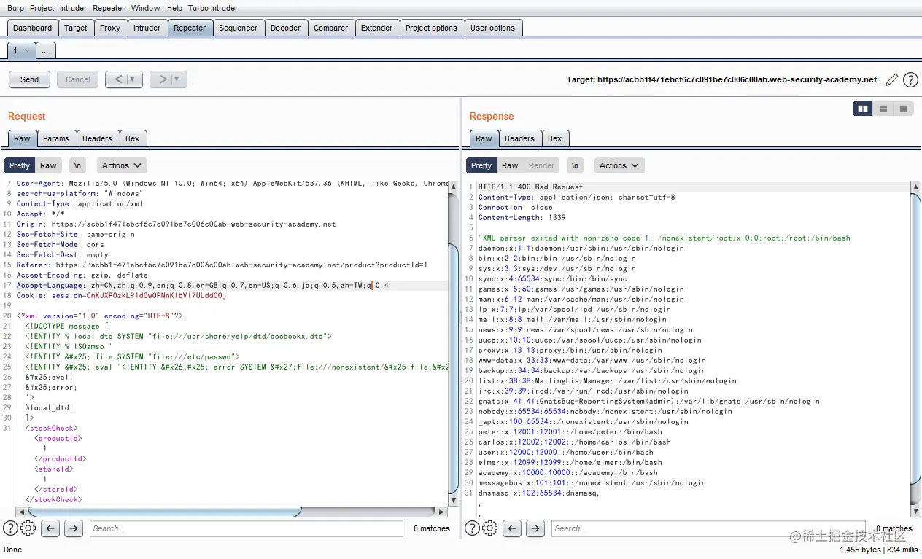This screenshot has height=559, width=922.
Task: Toggle response non-printable characters \n
Action: (576, 165)
